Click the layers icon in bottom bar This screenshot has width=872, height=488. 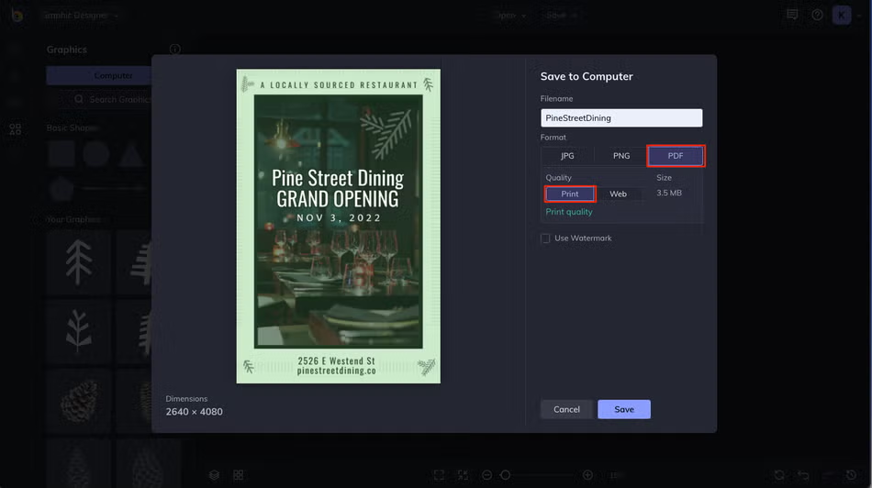(x=214, y=475)
